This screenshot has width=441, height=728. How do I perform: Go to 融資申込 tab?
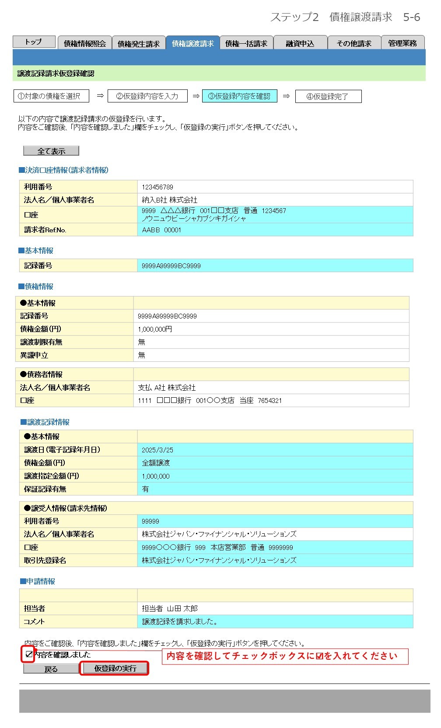[300, 43]
